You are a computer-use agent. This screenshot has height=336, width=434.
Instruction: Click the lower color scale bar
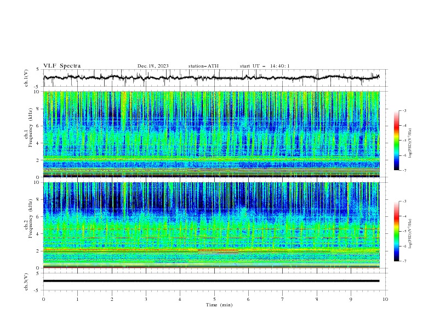point(396,231)
